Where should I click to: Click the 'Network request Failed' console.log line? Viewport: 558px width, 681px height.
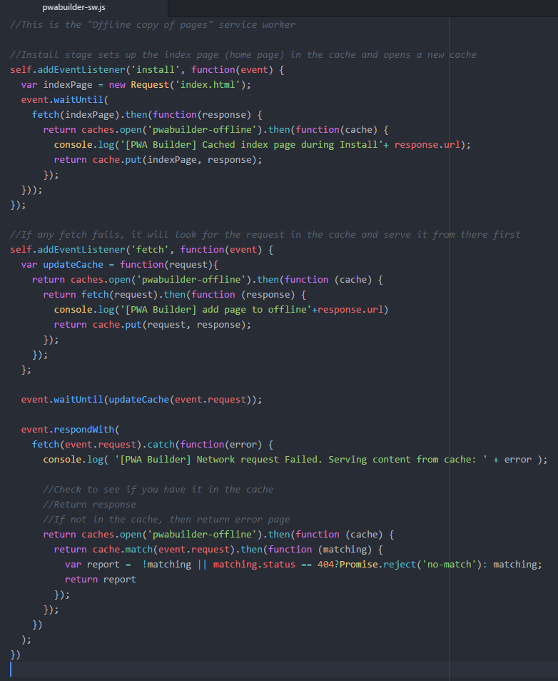point(295,460)
